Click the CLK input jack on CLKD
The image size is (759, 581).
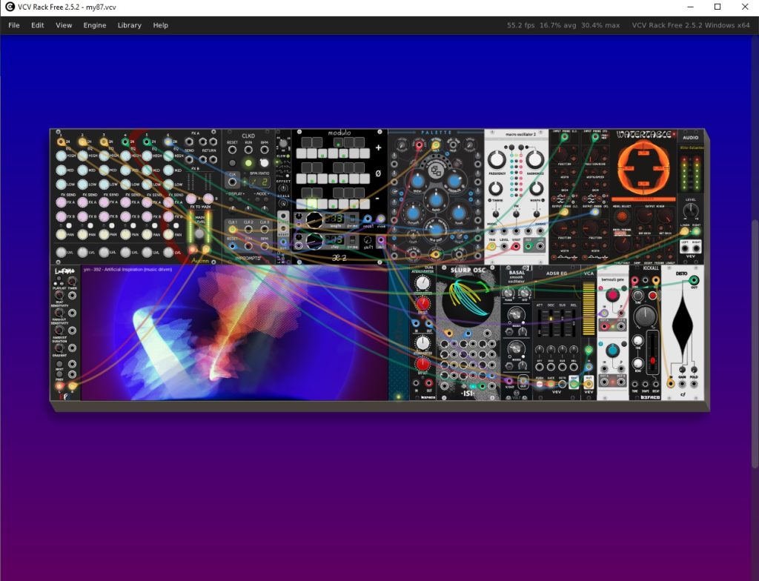pos(232,182)
